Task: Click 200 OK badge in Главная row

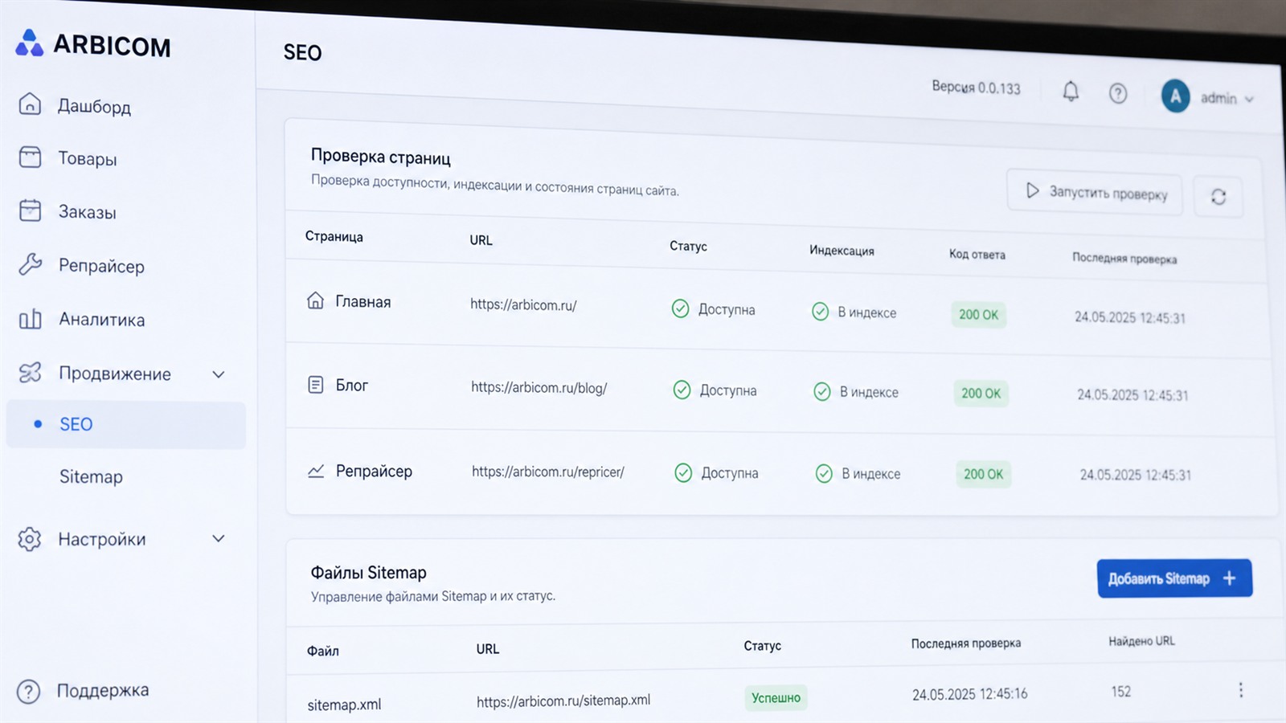Action: pyautogui.click(x=978, y=314)
